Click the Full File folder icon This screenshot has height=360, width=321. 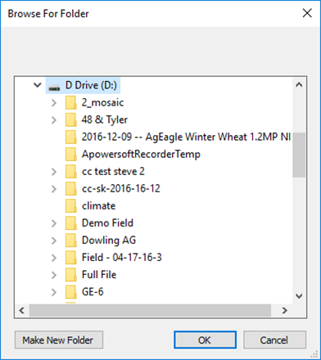(x=71, y=275)
